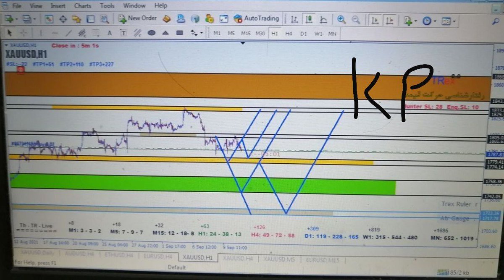The image size is (504, 280).
Task: Open the File menu
Action: (x=17, y=6)
